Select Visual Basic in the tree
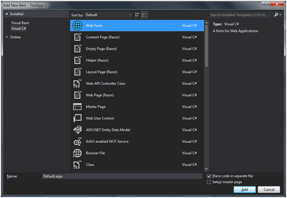Screen dimensions: 287x198 click(x=20, y=23)
